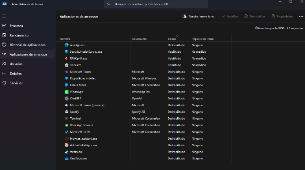Click the Historial de aplicaciones clock icon
This screenshot has height=170, width=305.
(4, 45)
